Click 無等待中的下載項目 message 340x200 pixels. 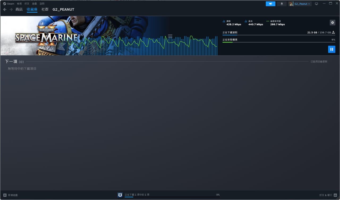(22, 69)
